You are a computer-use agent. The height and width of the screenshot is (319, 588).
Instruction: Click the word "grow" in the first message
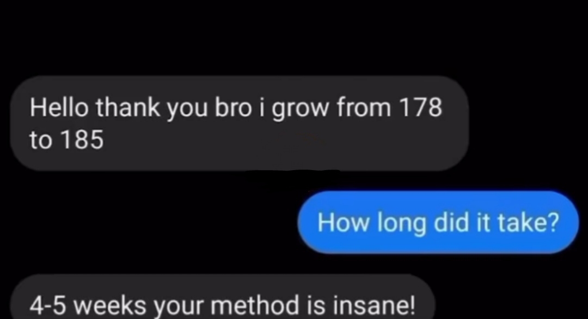coord(300,109)
